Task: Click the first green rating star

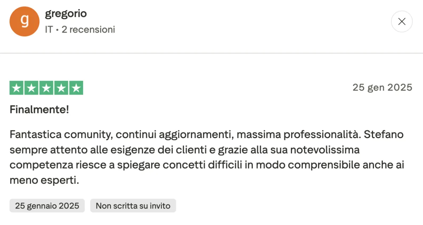Action: click(x=17, y=88)
